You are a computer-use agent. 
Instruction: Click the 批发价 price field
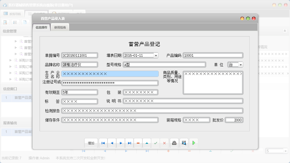click(234, 120)
